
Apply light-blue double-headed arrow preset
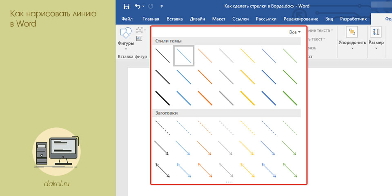(x=184, y=170)
